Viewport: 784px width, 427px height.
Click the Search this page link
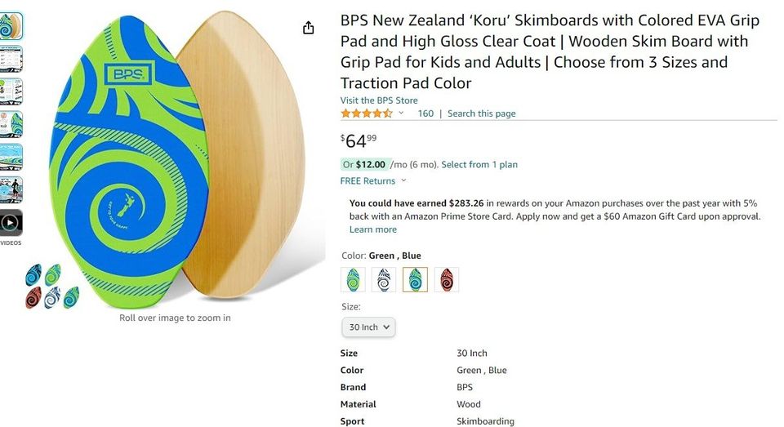point(482,113)
